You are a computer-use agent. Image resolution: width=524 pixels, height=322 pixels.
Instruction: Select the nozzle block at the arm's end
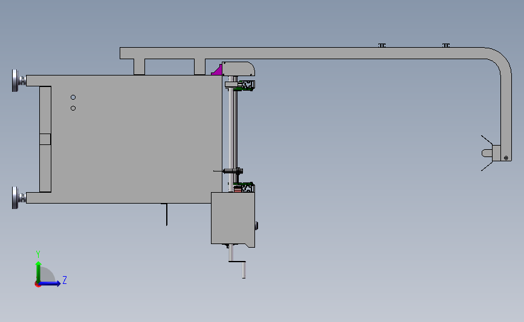pos(496,153)
